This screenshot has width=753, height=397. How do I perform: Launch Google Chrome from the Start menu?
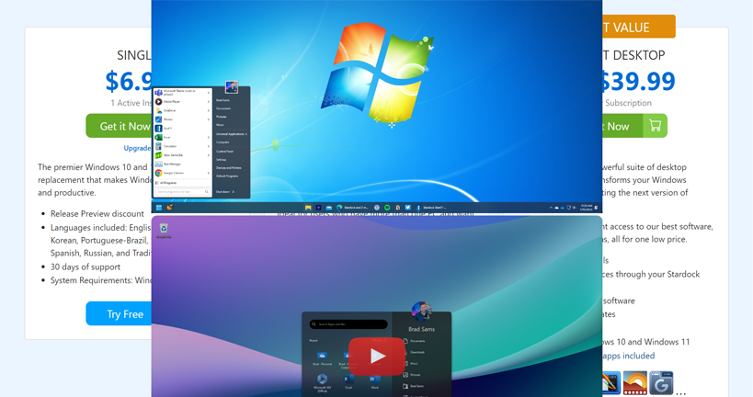tap(182, 173)
